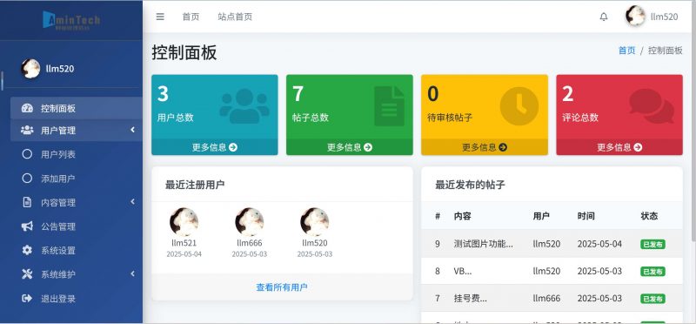Open the 站点首页 top navigation item
Viewport: 696px width, 324px height.
[235, 17]
